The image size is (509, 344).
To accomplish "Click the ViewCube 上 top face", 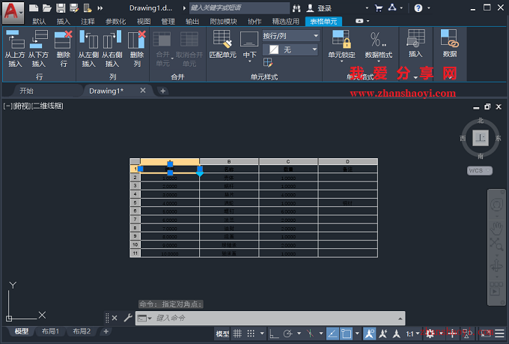I will [481, 138].
